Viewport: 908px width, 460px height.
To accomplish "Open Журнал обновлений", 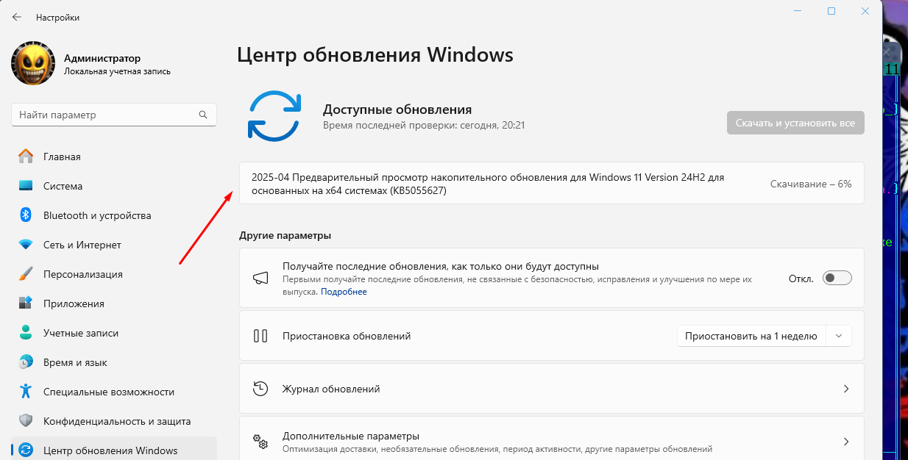I will point(552,389).
